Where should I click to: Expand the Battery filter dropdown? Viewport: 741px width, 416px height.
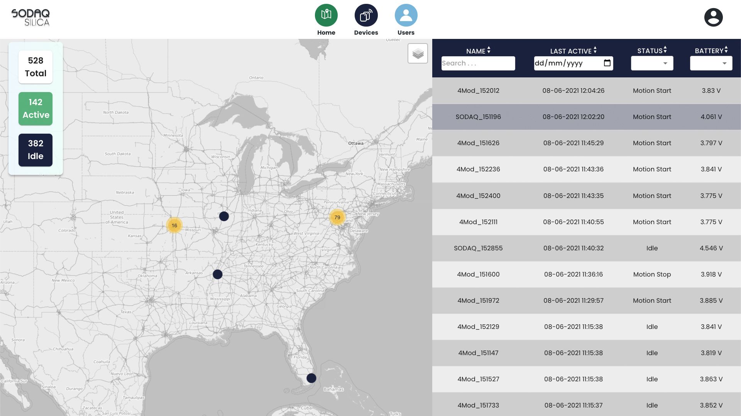(x=711, y=64)
